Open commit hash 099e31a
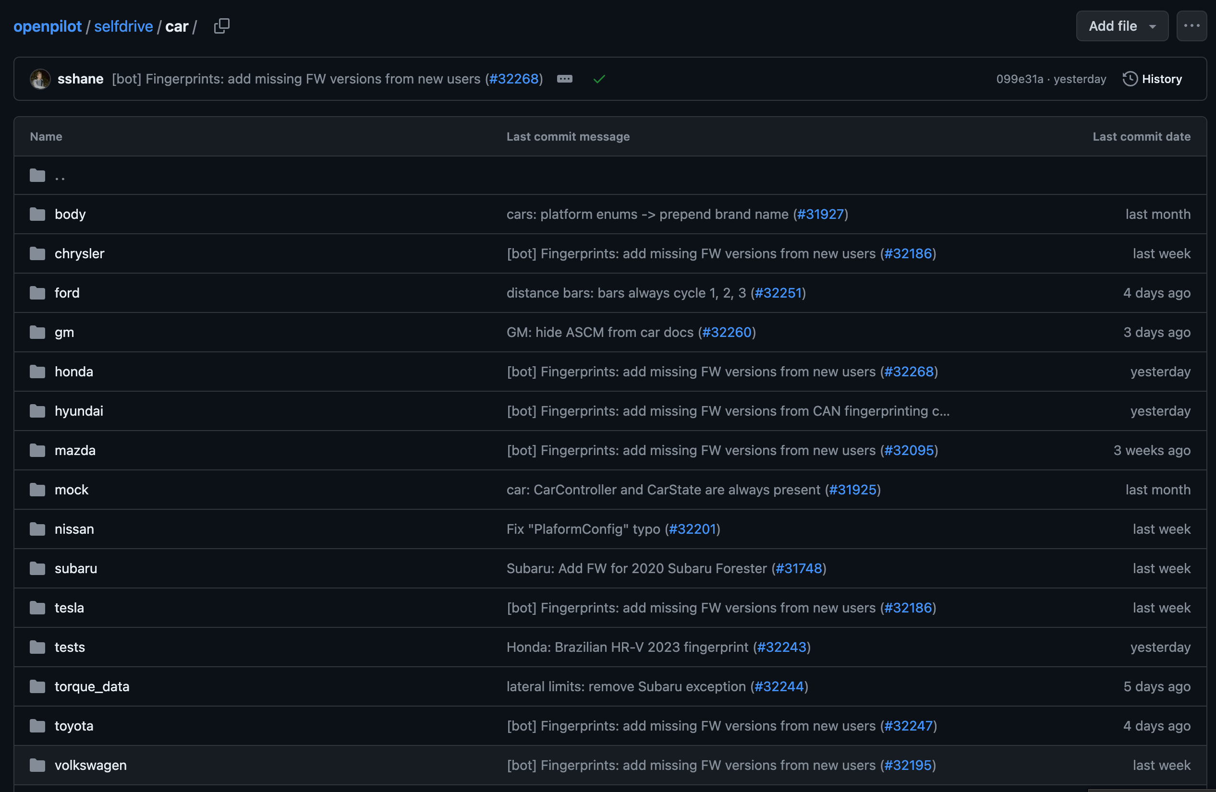 [x=1019, y=79]
